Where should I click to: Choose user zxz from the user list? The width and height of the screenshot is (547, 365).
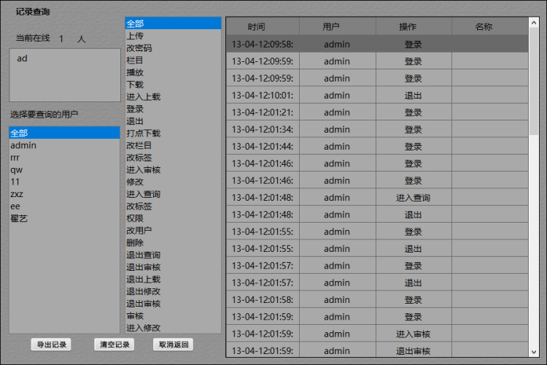tap(17, 194)
